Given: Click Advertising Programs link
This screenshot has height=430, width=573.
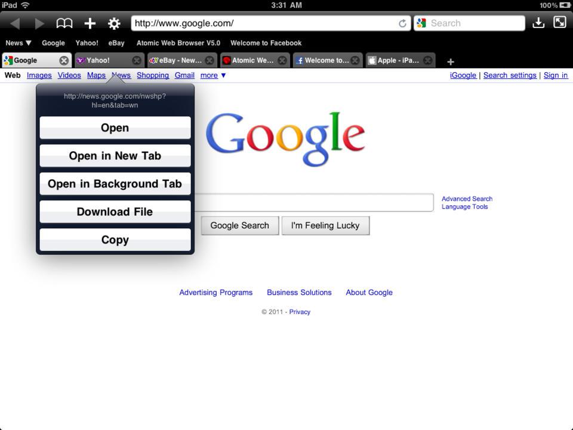Looking at the screenshot, I should click(216, 293).
